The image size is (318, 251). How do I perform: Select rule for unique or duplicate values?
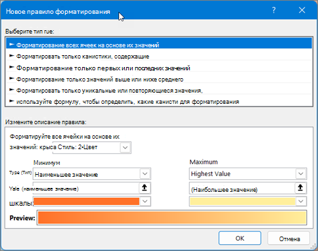pyautogui.click(x=159, y=91)
